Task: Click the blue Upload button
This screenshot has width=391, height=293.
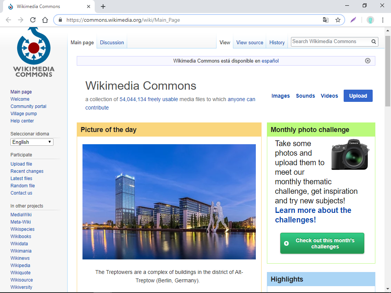Action: [358, 96]
